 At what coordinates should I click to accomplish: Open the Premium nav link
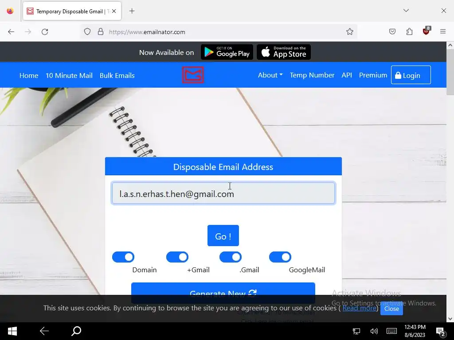tap(373, 75)
